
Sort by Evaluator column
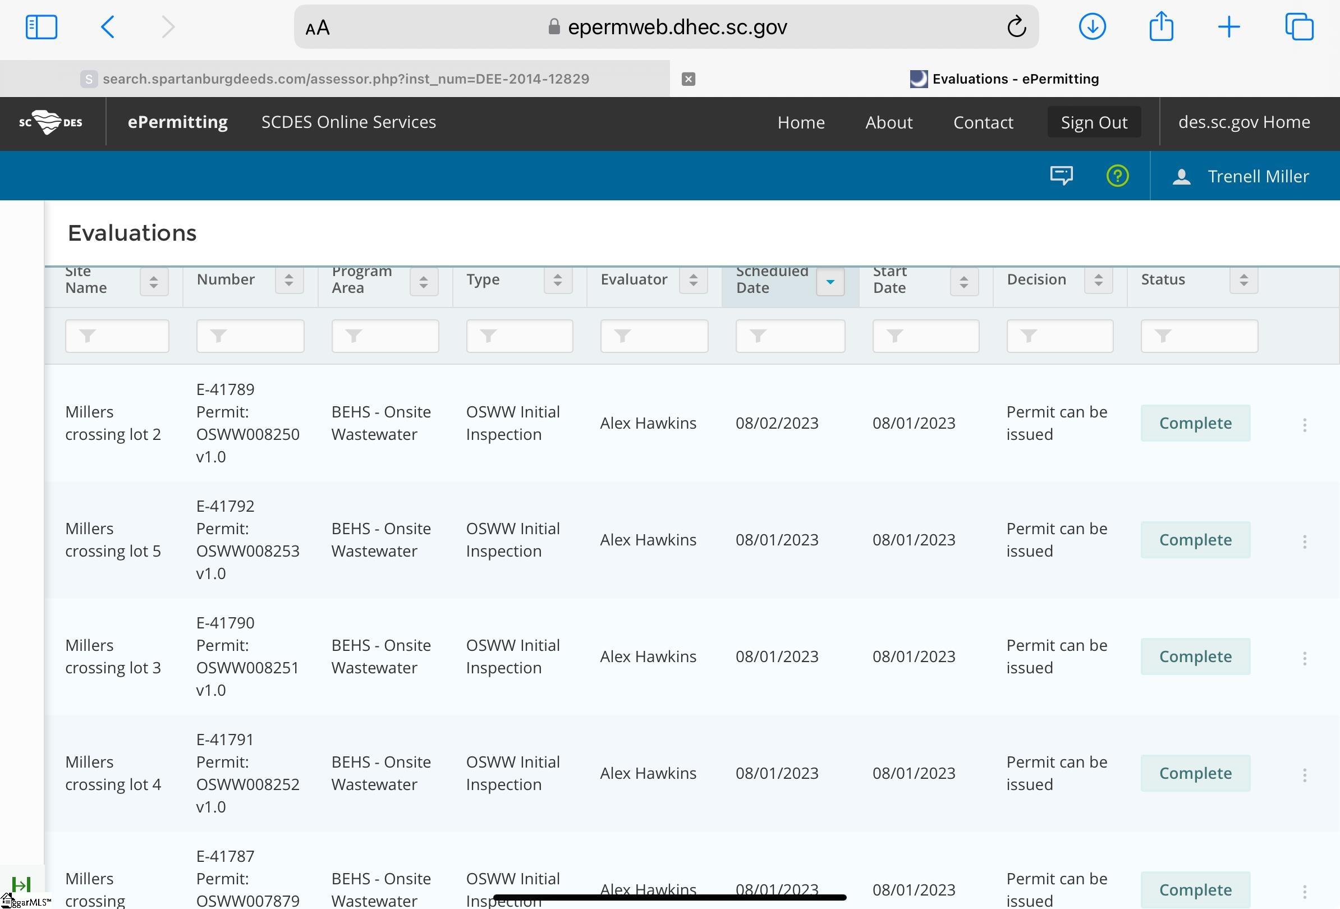tap(693, 280)
